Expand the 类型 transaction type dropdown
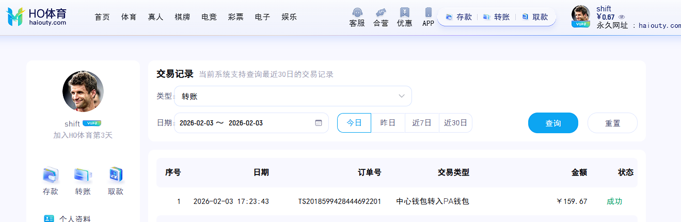The height and width of the screenshot is (222, 681). [x=293, y=96]
